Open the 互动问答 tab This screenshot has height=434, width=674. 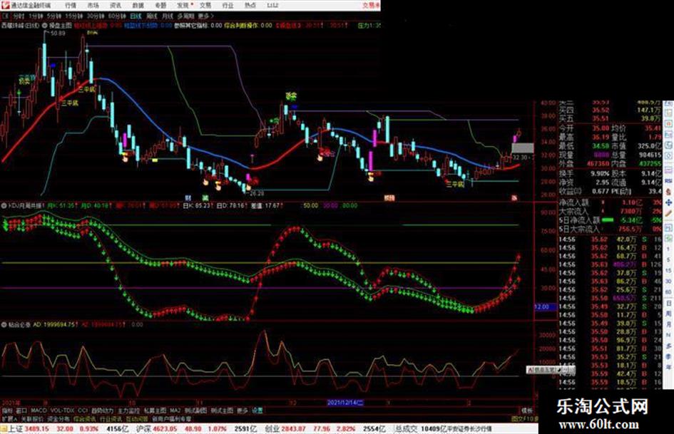point(137,418)
